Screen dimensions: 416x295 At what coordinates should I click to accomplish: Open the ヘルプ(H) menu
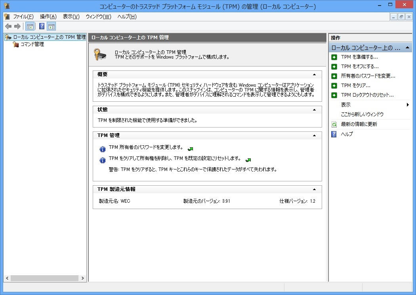tap(127, 17)
